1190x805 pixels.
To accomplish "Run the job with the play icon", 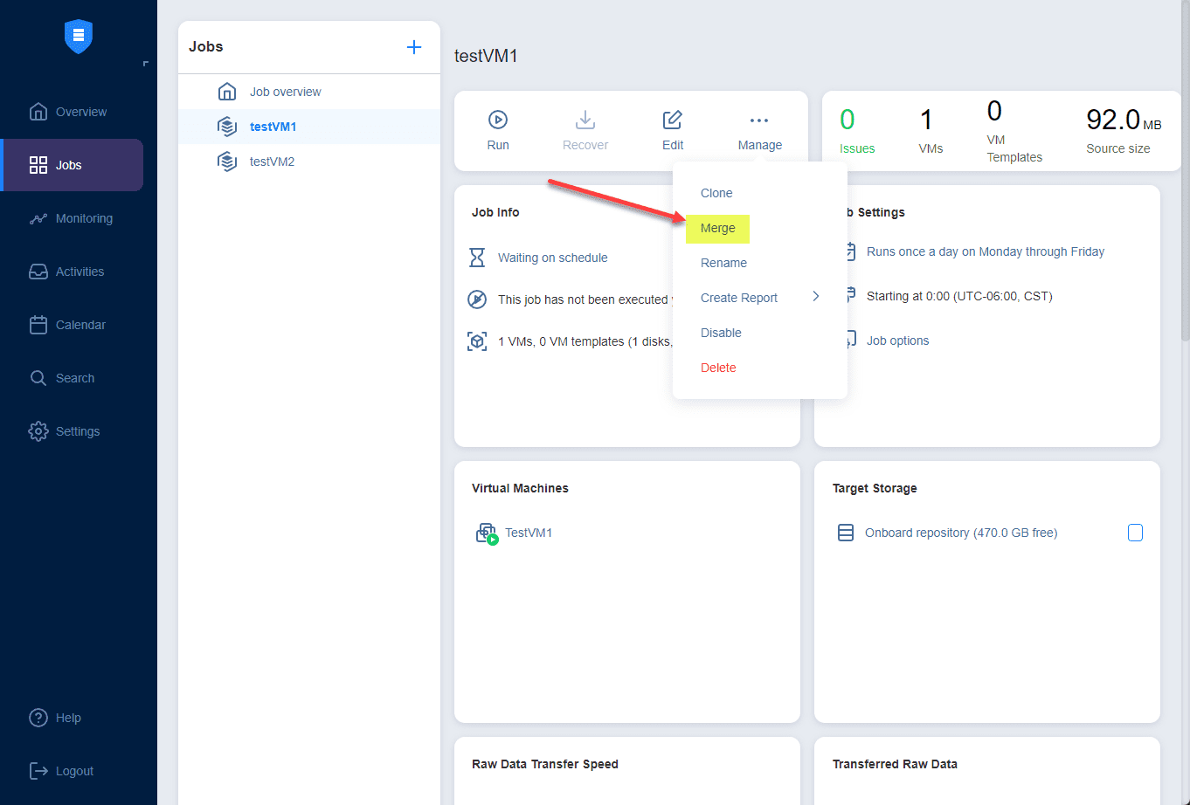I will point(498,120).
